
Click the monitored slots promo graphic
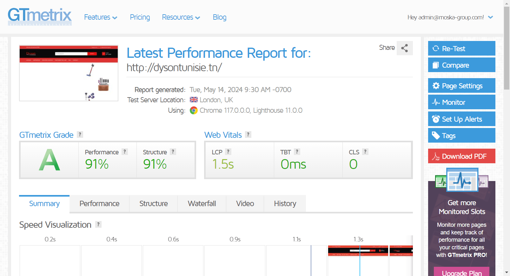point(462,180)
